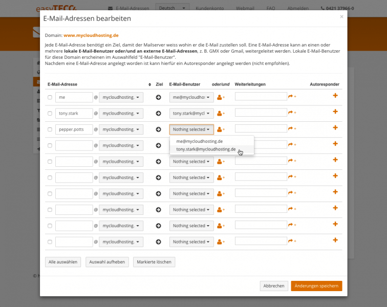Click Ziel arrow icon in tony.stark row

(159, 113)
